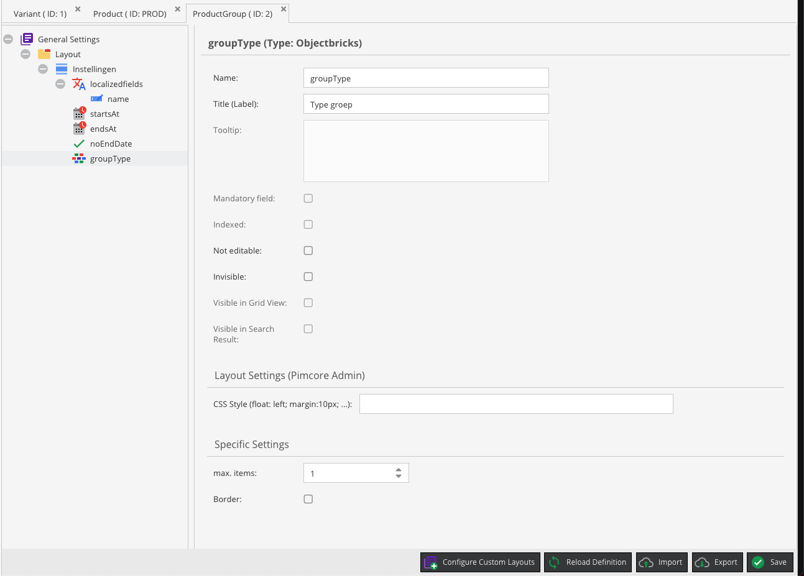Select the noEndDate checkmark icon

[78, 143]
